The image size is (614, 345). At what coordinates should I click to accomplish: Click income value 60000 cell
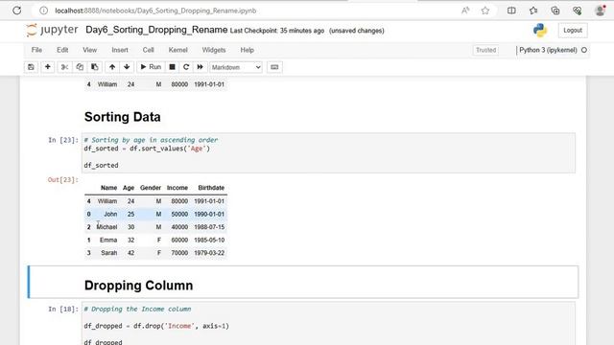[179, 240]
